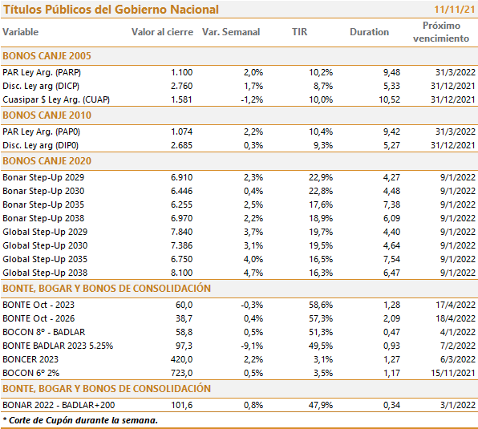Viewport: 478px width, 429px height.
Task: Click due date 7/2/2022 of BONTE BADLAR
Action: [x=458, y=346]
